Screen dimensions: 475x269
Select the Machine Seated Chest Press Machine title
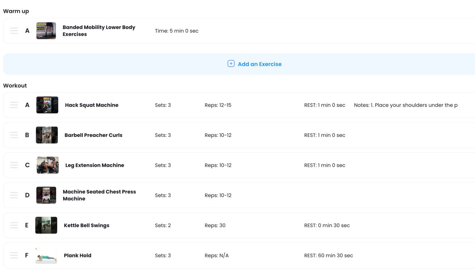tap(99, 195)
